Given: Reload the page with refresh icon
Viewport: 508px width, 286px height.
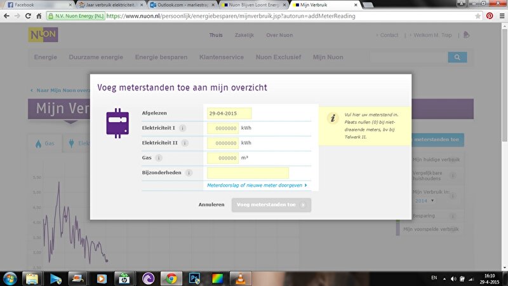Looking at the screenshot, I should coord(28,16).
